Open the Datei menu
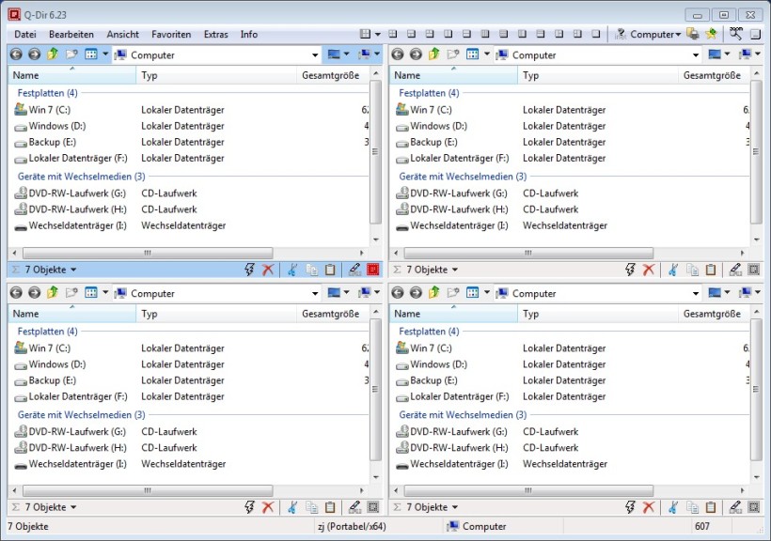Screen dimensions: 771x541 pyautogui.click(x=25, y=35)
